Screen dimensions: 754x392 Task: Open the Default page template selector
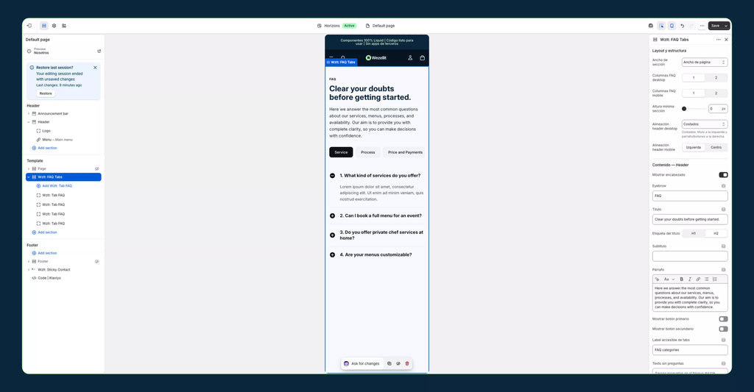(380, 26)
